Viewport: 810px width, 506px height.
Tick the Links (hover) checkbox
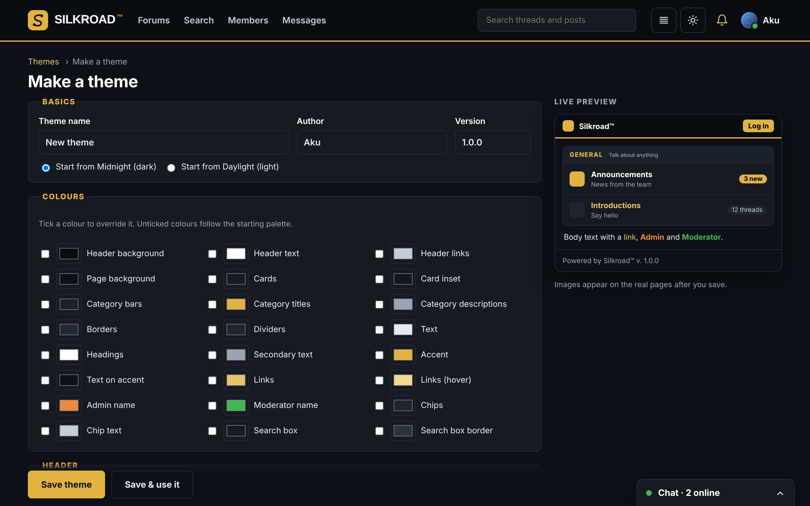point(379,380)
